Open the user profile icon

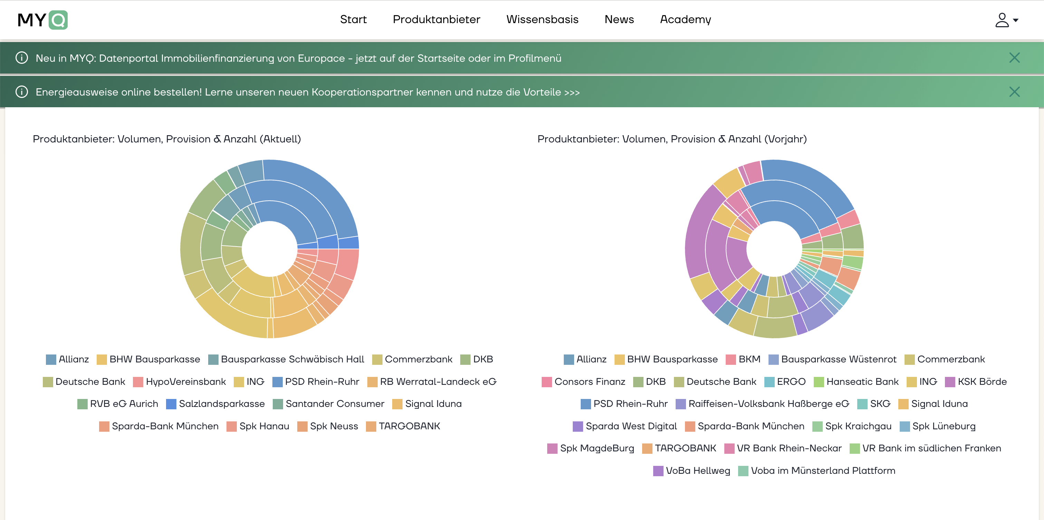1002,20
